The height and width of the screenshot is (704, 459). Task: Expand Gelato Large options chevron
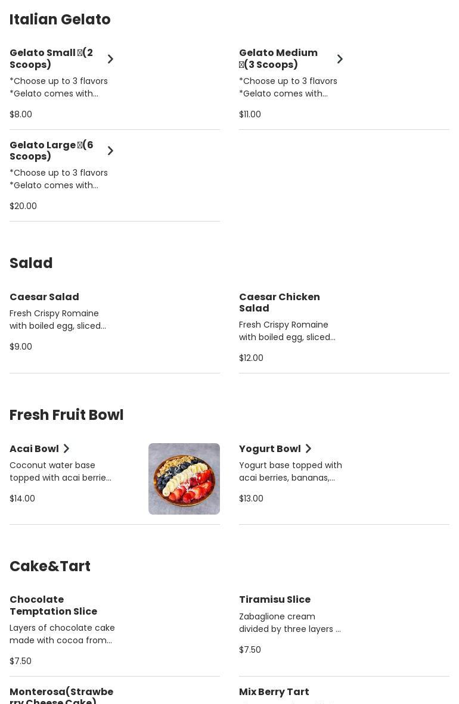tap(110, 151)
